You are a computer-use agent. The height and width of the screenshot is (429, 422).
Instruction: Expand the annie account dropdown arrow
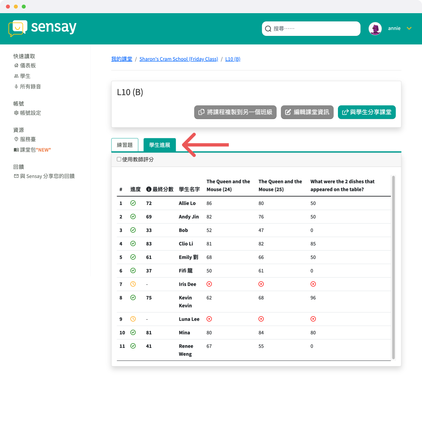409,28
